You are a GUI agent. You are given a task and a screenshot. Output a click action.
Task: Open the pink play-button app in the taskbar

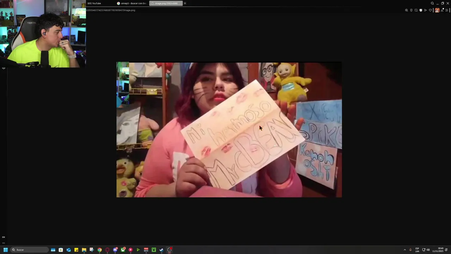[x=131, y=250]
